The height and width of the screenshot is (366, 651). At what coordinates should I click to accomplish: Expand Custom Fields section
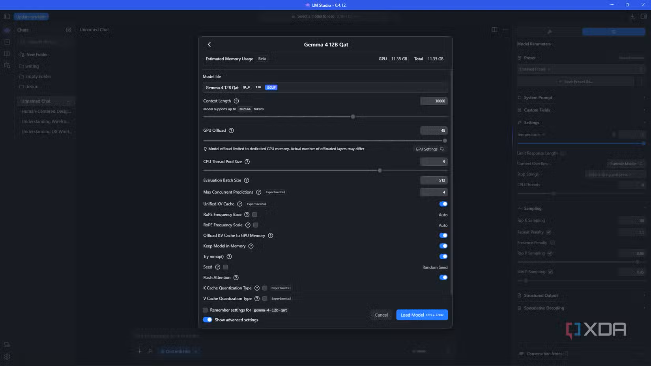point(581,110)
